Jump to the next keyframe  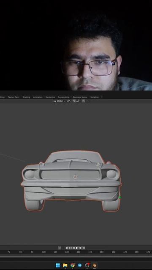coord(80,248)
